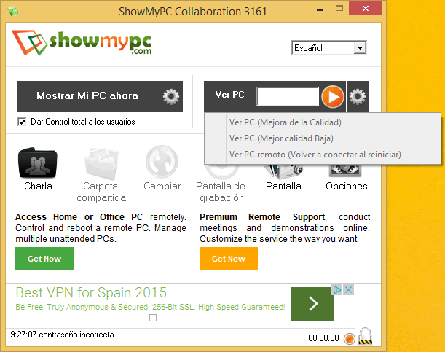Click the orange Get Now button
The width and height of the screenshot is (445, 352).
[228, 259]
